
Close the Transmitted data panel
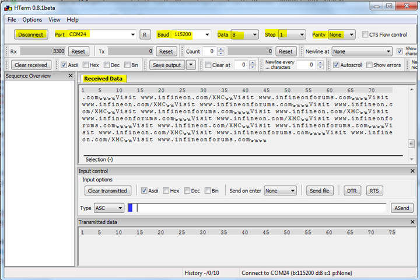tap(412, 222)
